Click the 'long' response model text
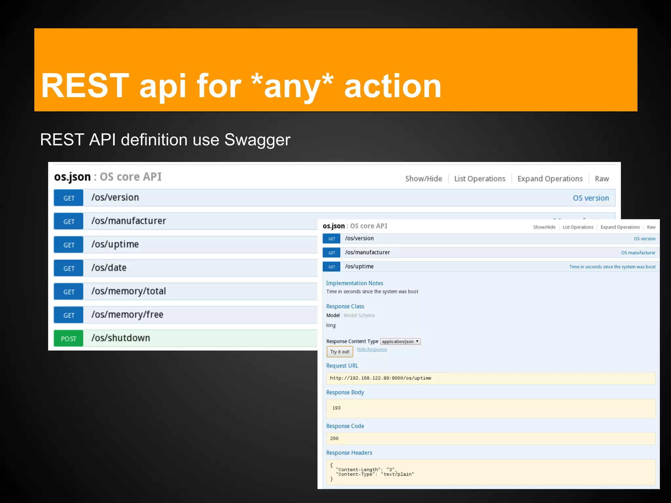 pyautogui.click(x=331, y=325)
